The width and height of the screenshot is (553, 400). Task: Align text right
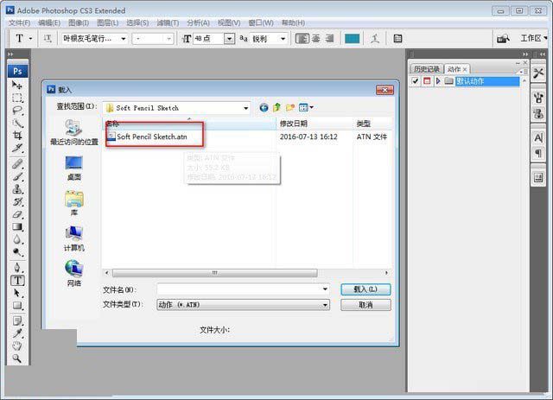click(329, 38)
